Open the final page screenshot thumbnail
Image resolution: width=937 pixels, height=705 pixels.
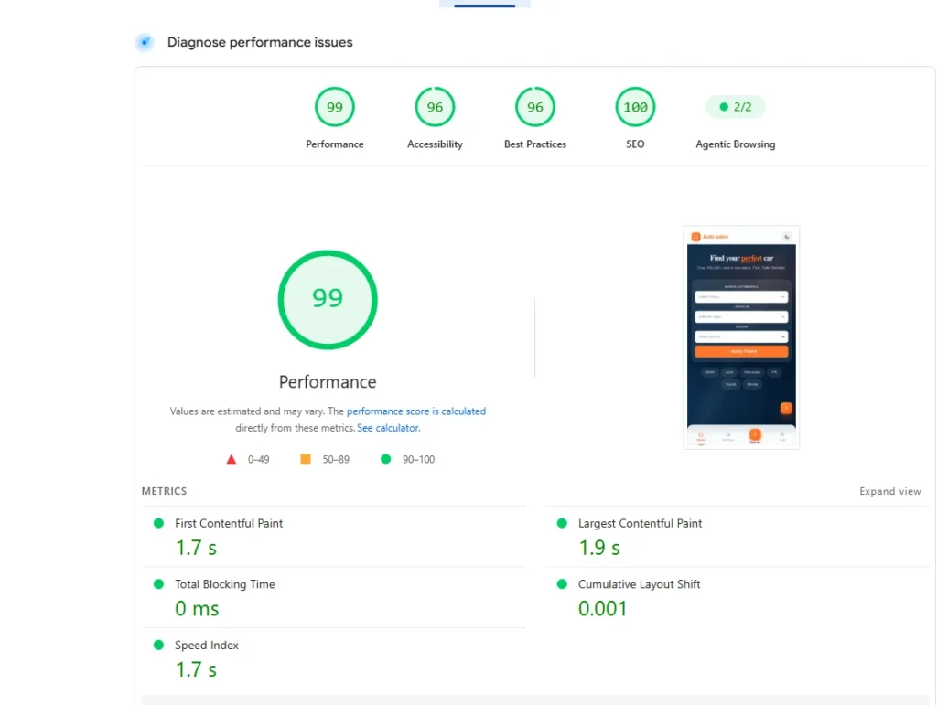741,337
